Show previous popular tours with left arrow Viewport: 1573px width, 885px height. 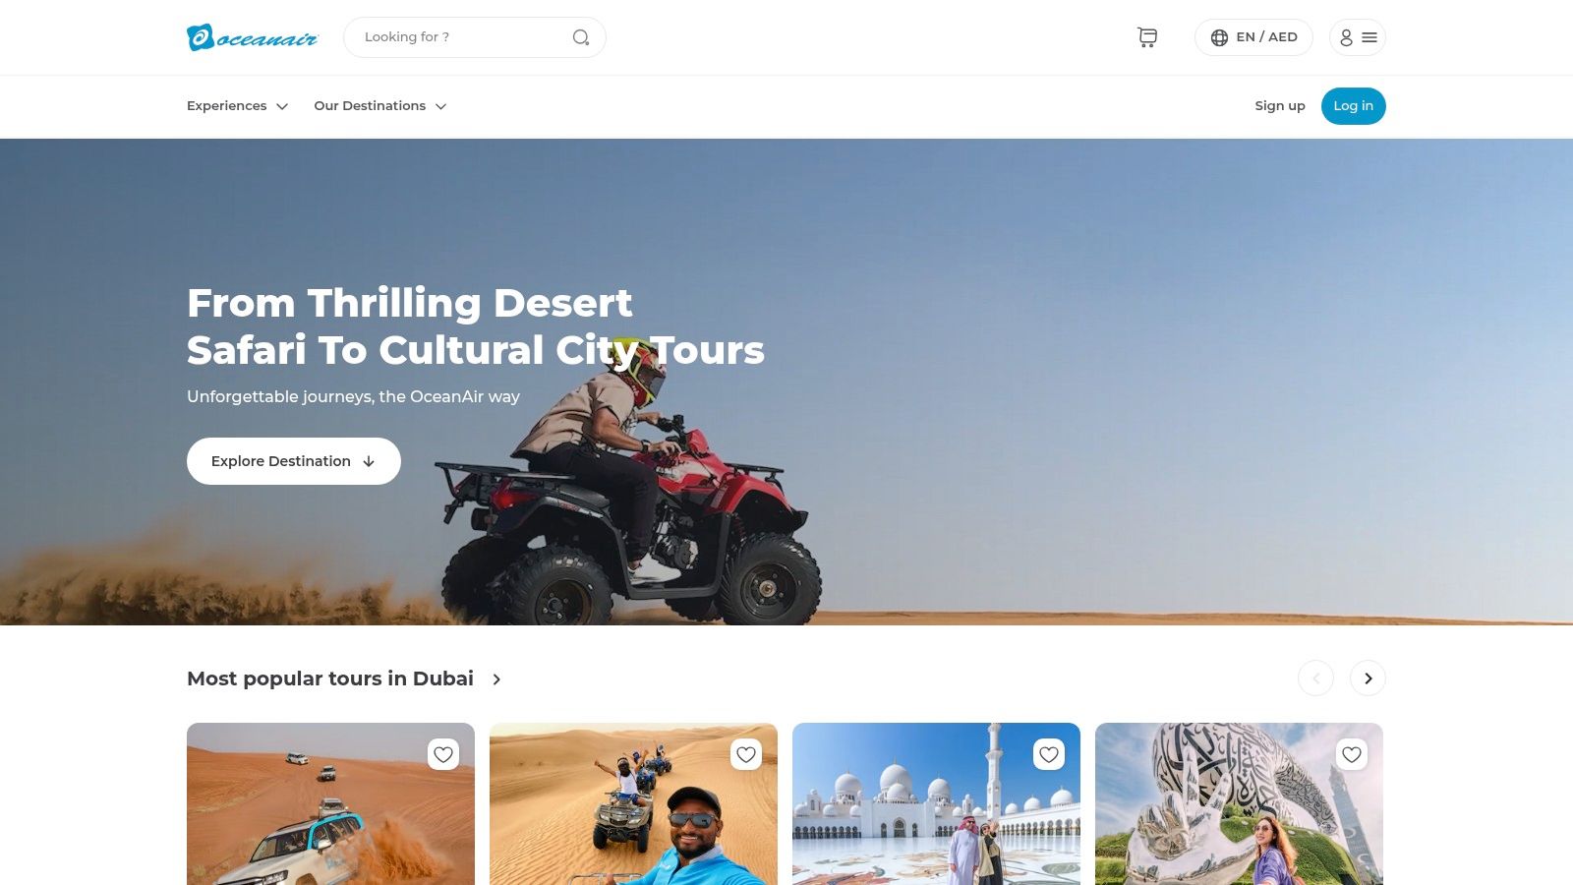[x=1315, y=678]
